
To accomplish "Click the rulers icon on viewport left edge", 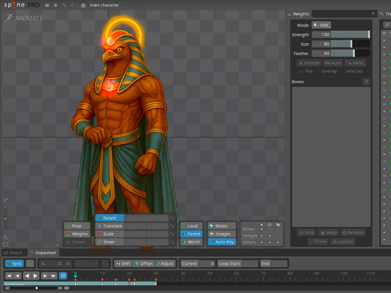I will coord(6,200).
